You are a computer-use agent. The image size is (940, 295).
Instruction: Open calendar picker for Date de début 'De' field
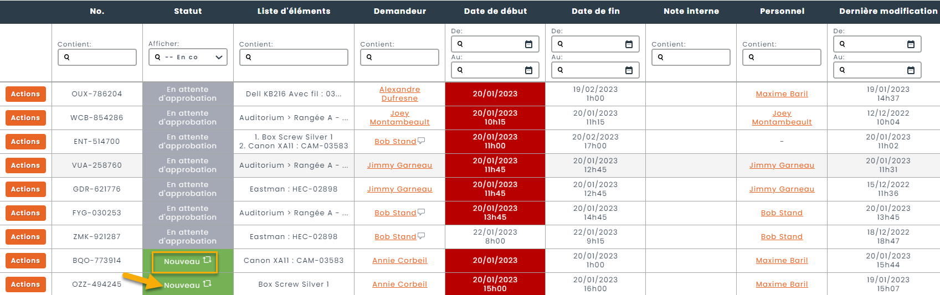pos(528,44)
